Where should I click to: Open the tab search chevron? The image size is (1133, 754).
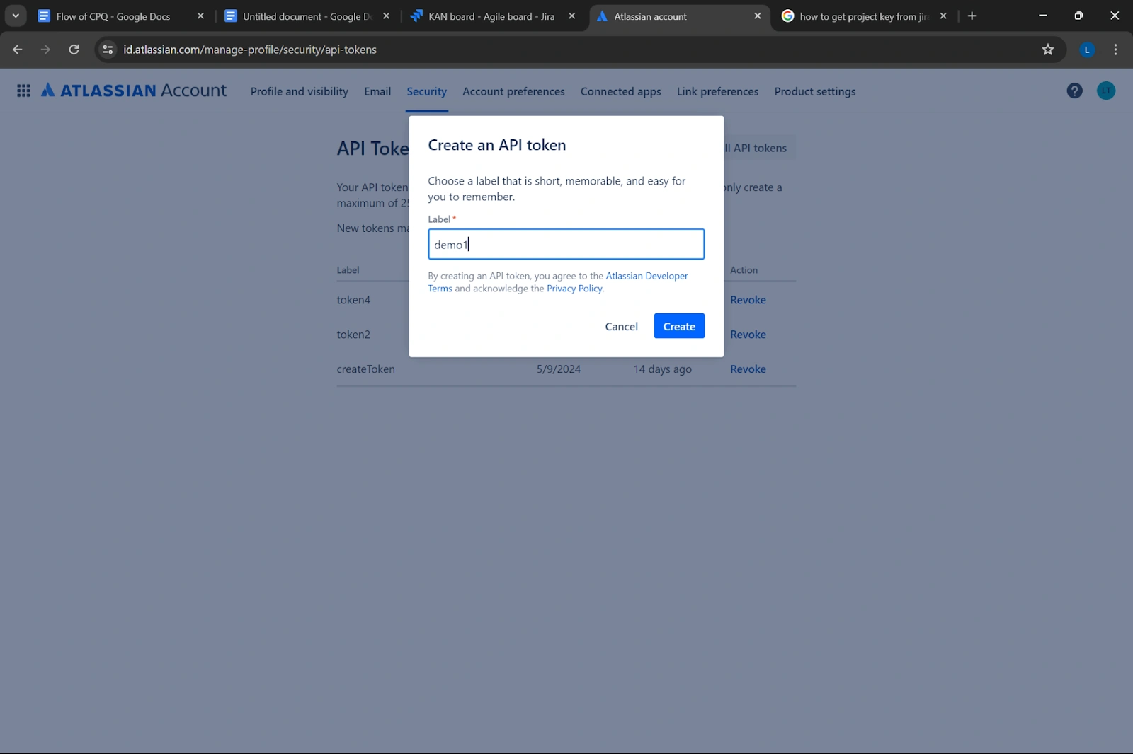coord(15,16)
